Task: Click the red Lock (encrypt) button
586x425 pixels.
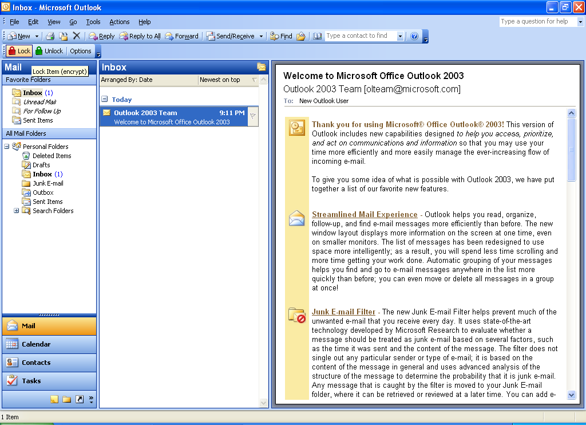Action: coord(19,51)
